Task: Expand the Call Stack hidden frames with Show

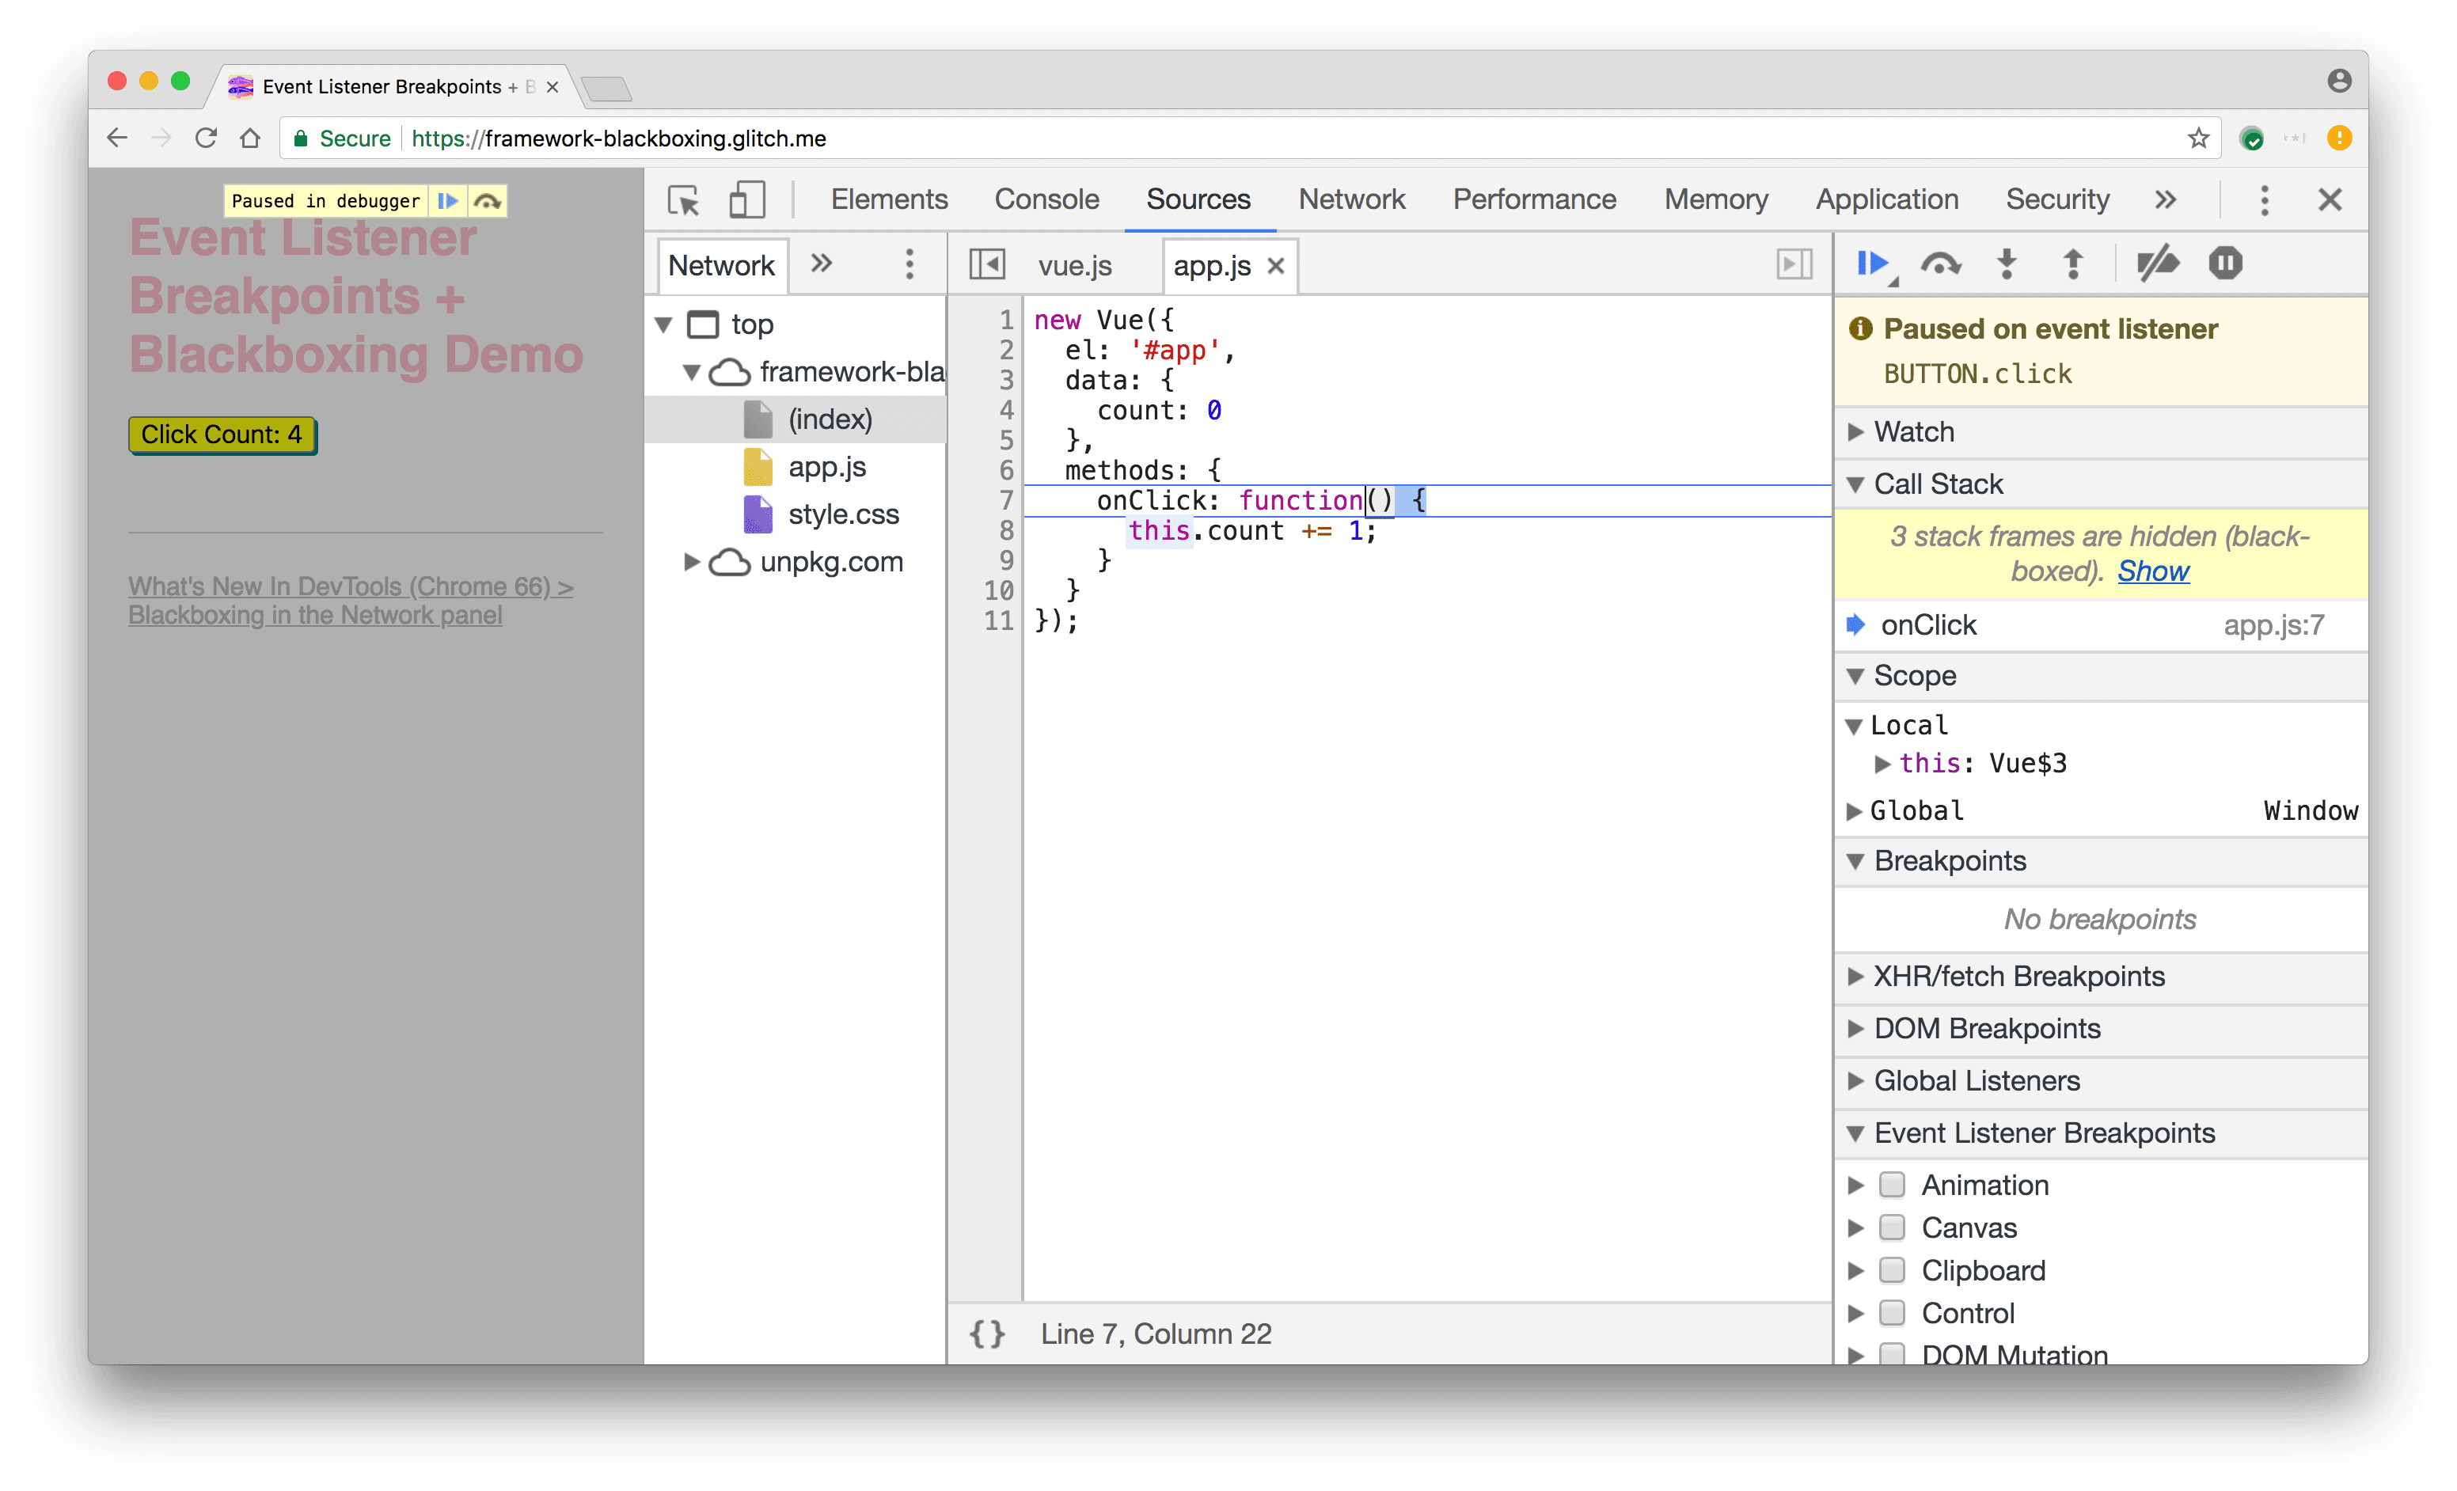Action: (x=2148, y=568)
